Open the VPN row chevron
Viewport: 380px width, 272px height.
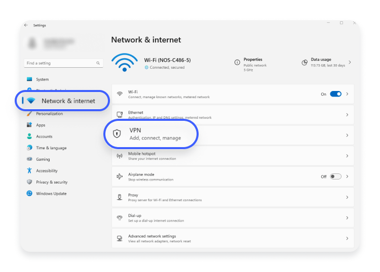pos(347,135)
